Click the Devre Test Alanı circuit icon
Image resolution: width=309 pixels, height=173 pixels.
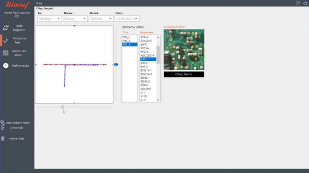pos(6,53)
